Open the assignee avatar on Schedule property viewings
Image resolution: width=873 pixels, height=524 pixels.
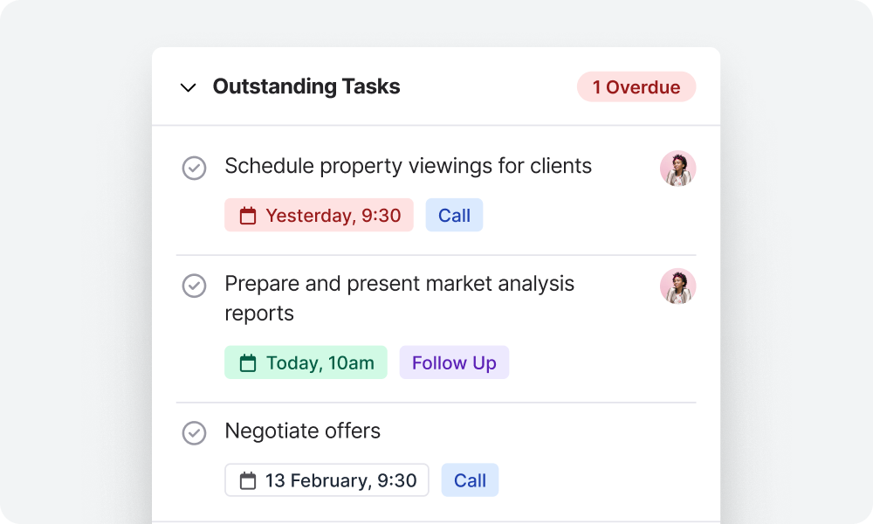coord(678,168)
